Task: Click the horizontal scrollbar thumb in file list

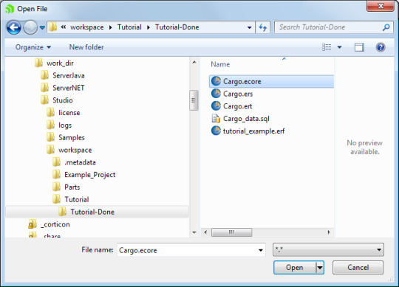Action: click(x=231, y=232)
